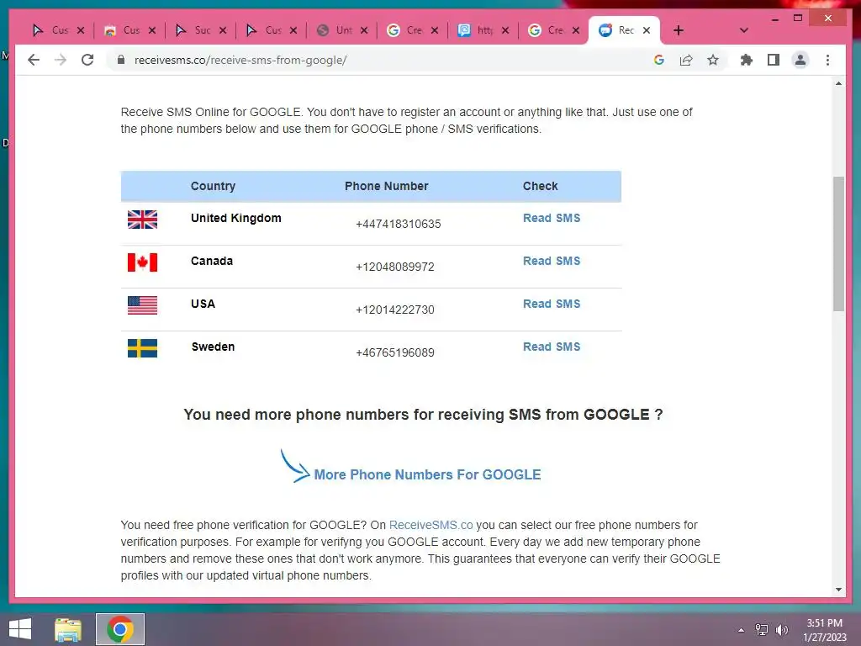Close the 'Suc' tab
861x646 pixels.
222,30
